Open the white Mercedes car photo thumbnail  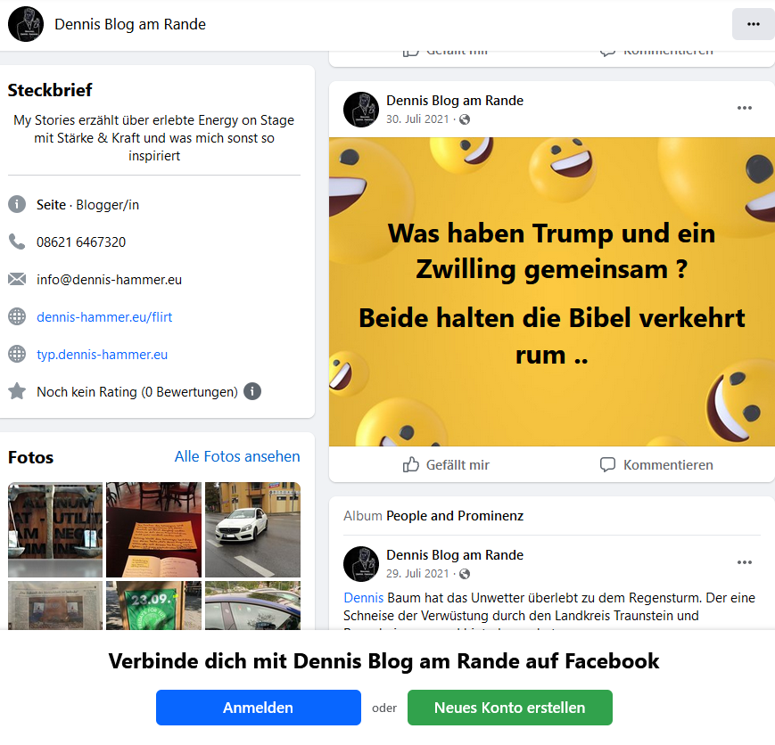pos(252,529)
